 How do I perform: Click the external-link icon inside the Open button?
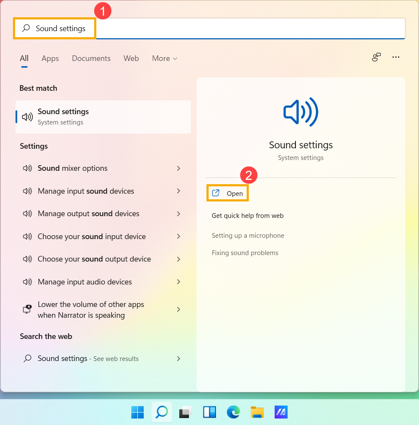click(x=216, y=193)
